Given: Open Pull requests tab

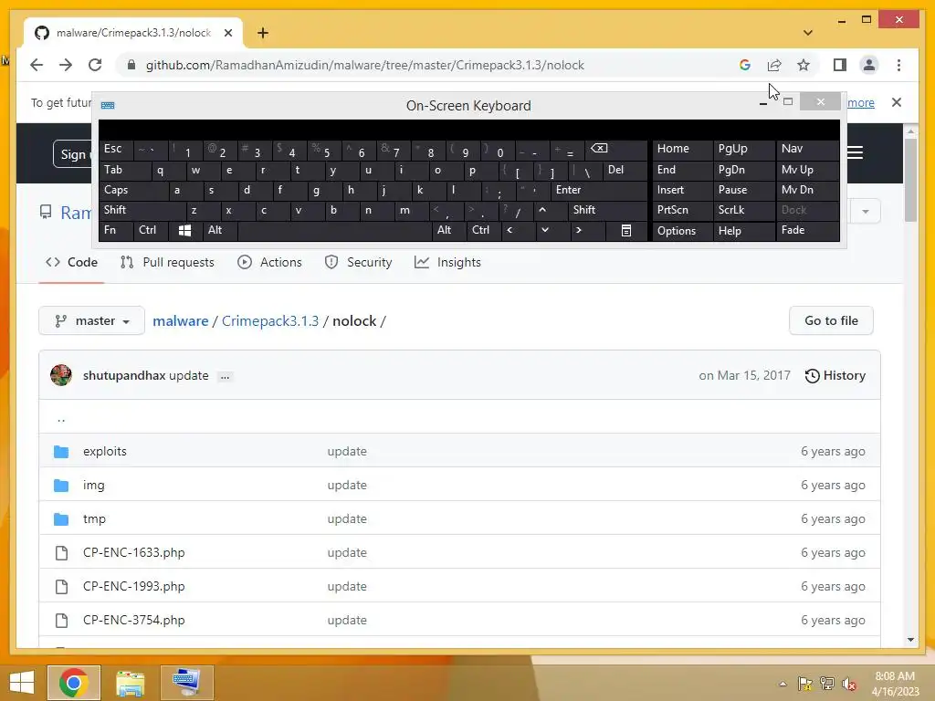Looking at the screenshot, I should point(167,262).
